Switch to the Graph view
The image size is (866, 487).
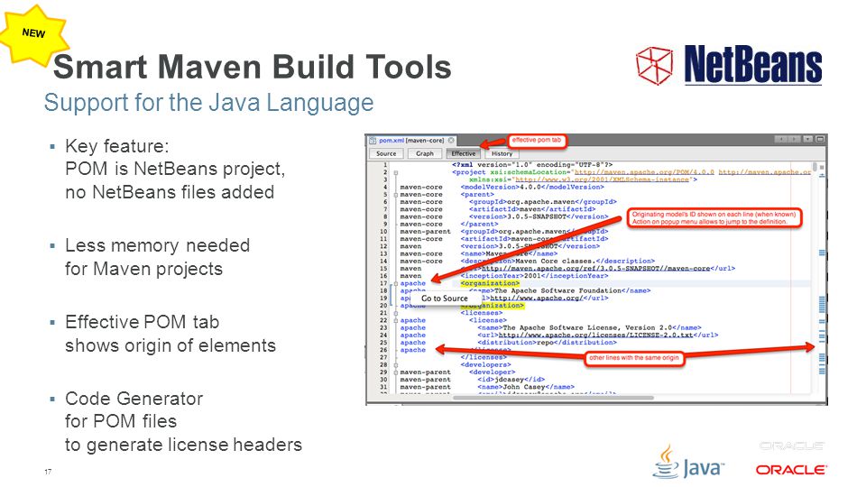coord(425,153)
